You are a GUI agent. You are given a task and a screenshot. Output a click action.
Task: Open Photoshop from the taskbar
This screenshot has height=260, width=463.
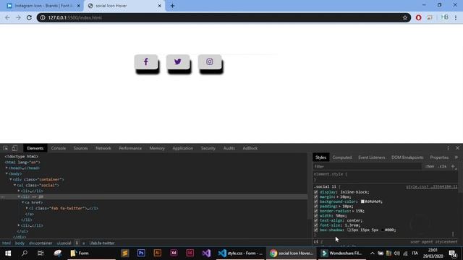(141, 253)
